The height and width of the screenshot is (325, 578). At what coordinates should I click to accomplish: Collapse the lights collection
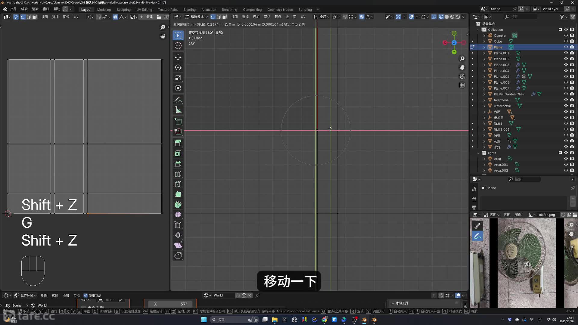478,153
